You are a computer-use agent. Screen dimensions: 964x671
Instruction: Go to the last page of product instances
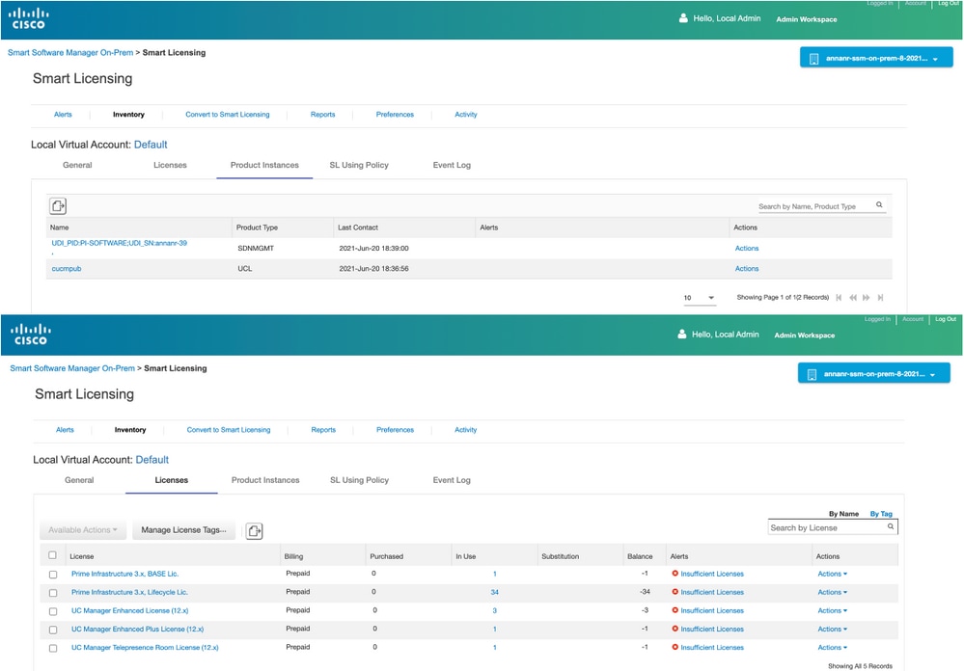[x=880, y=298]
